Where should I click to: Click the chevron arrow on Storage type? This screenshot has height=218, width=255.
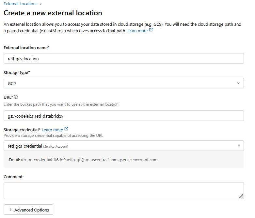(238, 83)
